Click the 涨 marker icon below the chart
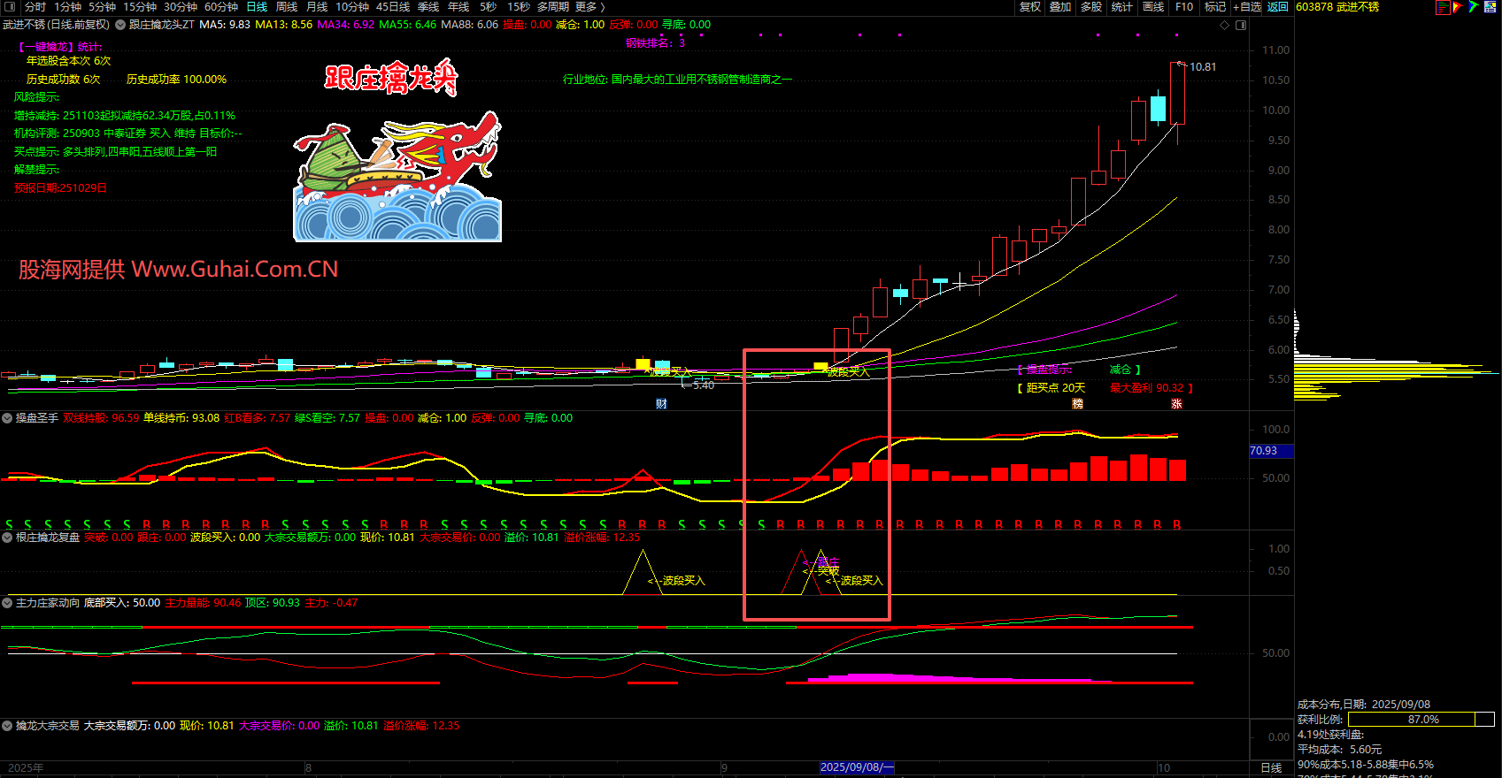1502x778 pixels. pyautogui.click(x=1176, y=404)
